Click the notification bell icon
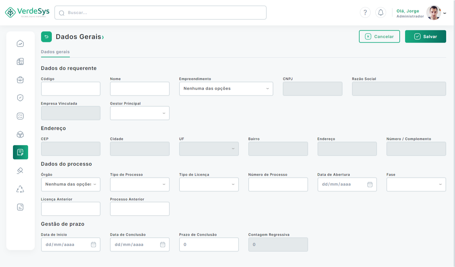The image size is (455, 267). coord(380,13)
